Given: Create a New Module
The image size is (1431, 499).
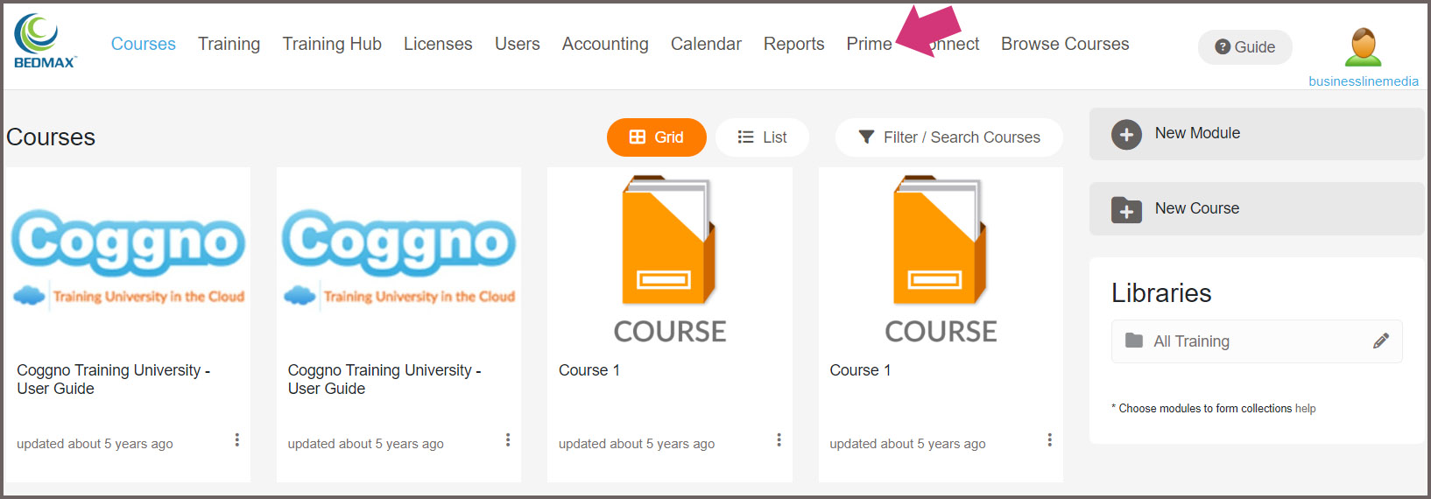Looking at the screenshot, I should [1256, 134].
